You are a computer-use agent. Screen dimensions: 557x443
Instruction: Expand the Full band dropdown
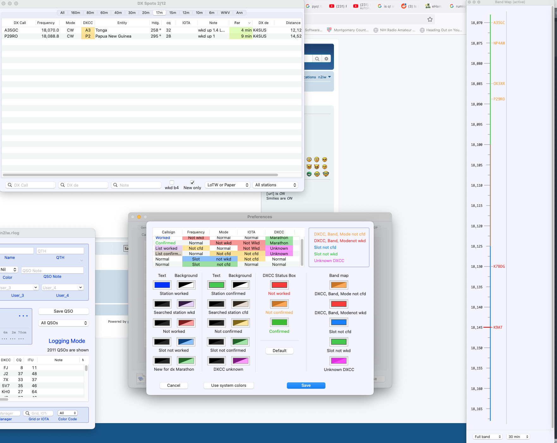click(487, 437)
